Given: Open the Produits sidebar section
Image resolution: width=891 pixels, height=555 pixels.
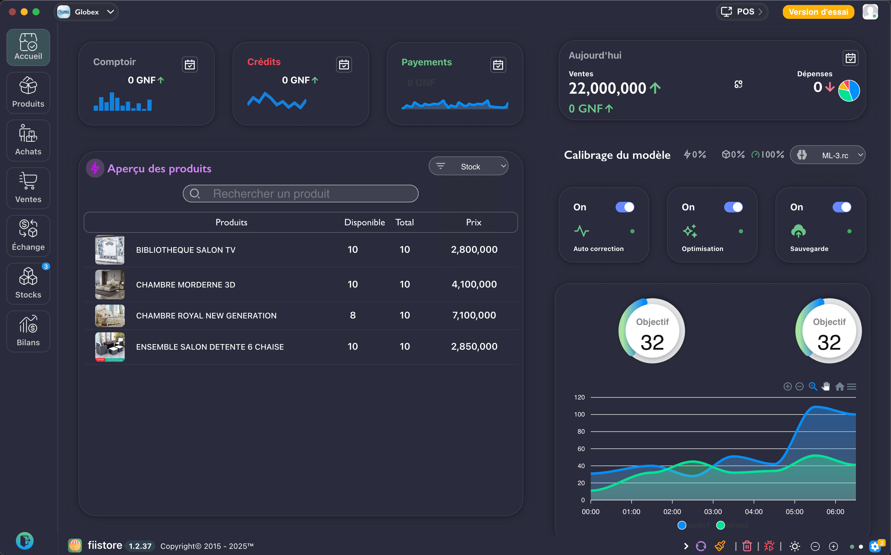Looking at the screenshot, I should click(28, 92).
